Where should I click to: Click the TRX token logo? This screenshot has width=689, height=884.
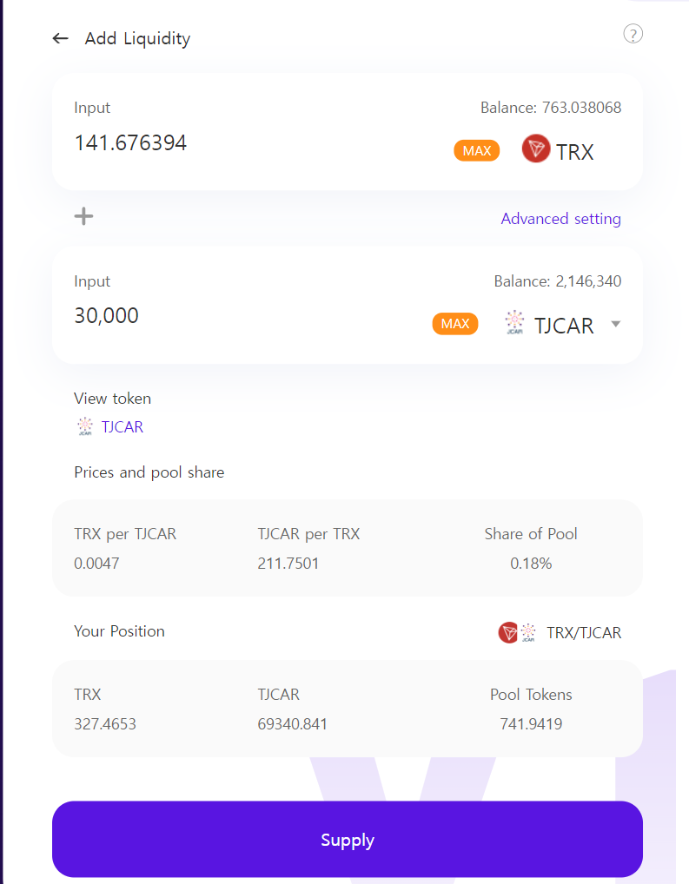[x=536, y=149]
